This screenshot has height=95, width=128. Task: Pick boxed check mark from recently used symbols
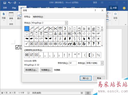(x=31, y=55)
